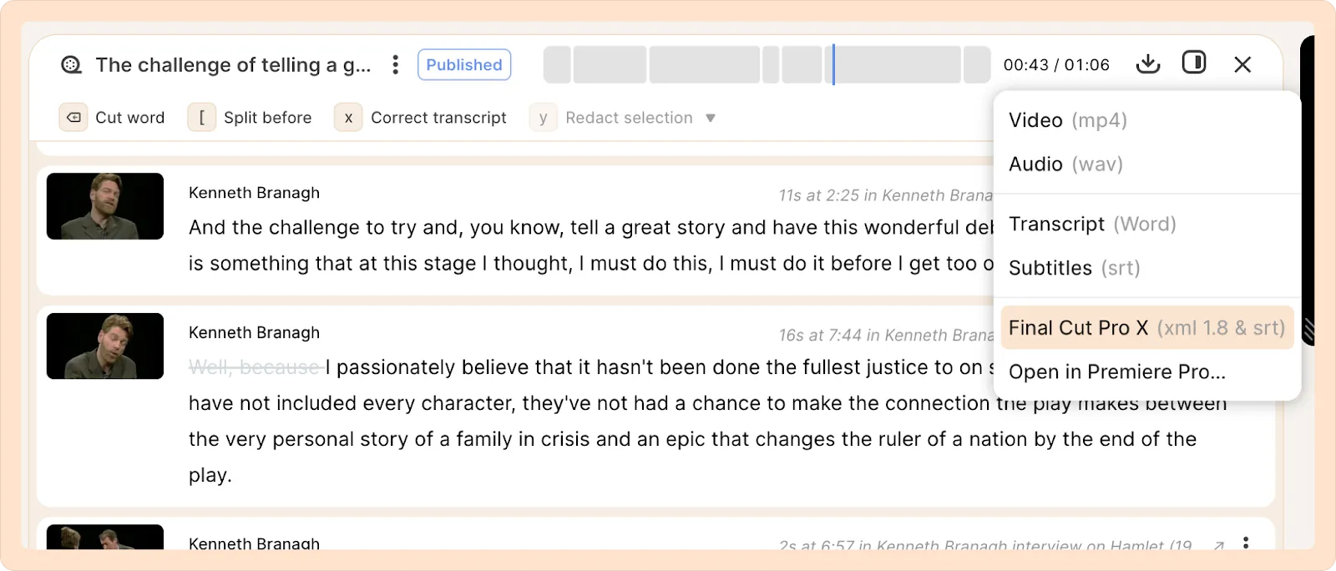Image resolution: width=1336 pixels, height=571 pixels.
Task: Choose Audio (wav) from the export menu
Action: point(1065,164)
